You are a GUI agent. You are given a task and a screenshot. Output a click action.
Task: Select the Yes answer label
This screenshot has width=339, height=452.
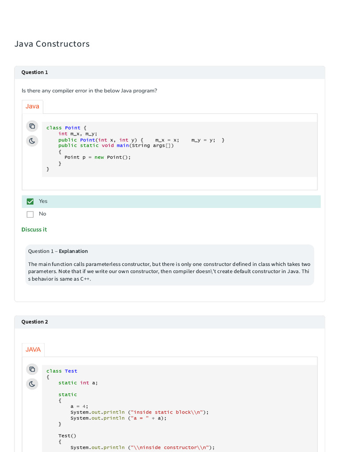click(x=43, y=201)
